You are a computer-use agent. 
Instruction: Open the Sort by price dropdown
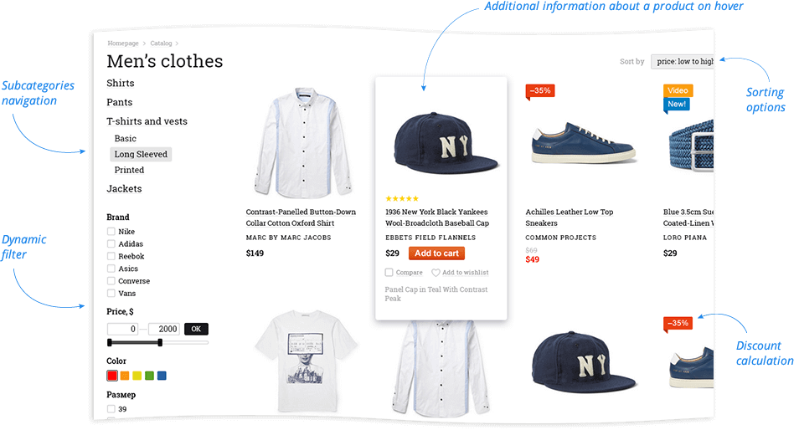point(683,62)
